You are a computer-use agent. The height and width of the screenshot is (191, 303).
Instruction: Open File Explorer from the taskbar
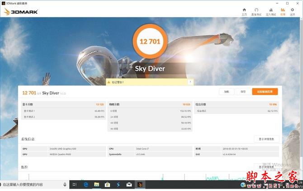click(97, 185)
